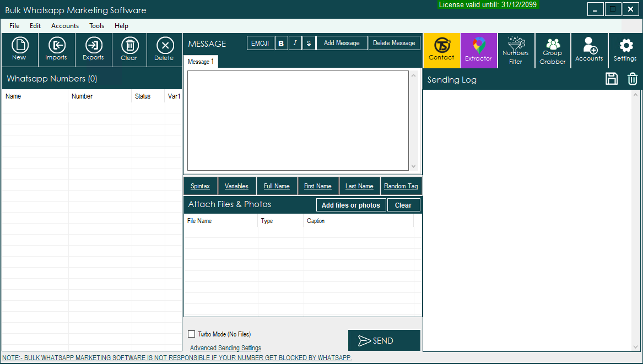
Task: Click Add Message button
Action: pos(342,43)
